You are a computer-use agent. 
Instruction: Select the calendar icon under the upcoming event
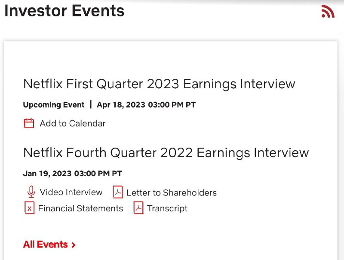click(28, 123)
